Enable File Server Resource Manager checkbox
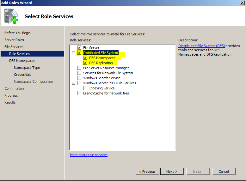 [79, 68]
